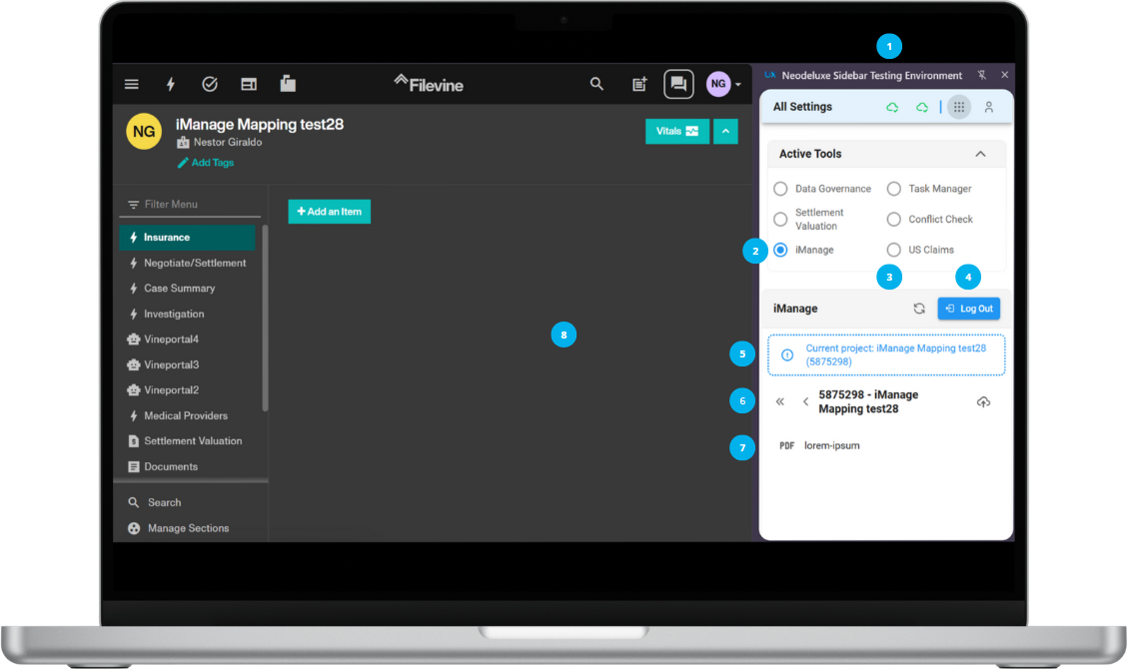Go back one folder with left chevron
This screenshot has height=669, width=1130.
tap(805, 401)
